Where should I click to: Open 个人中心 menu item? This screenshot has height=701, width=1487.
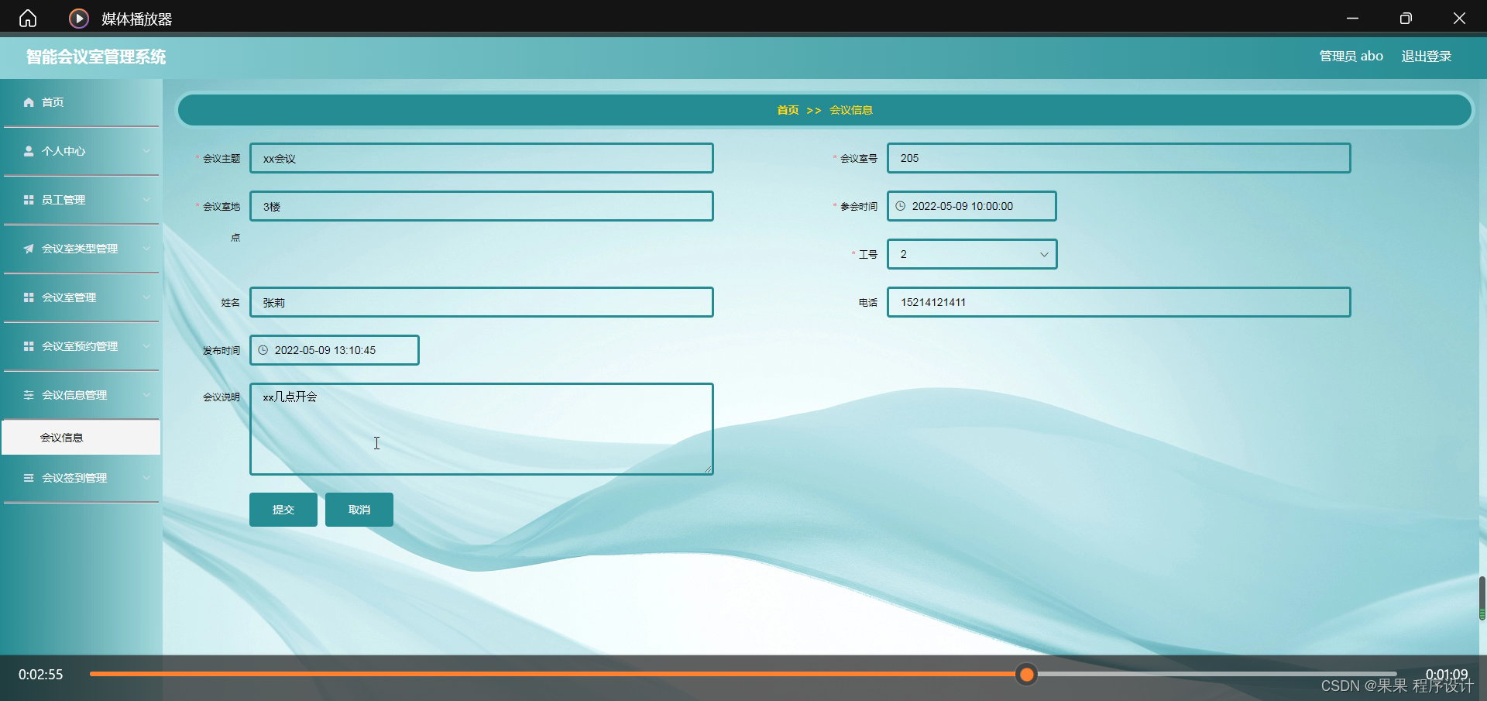point(81,151)
